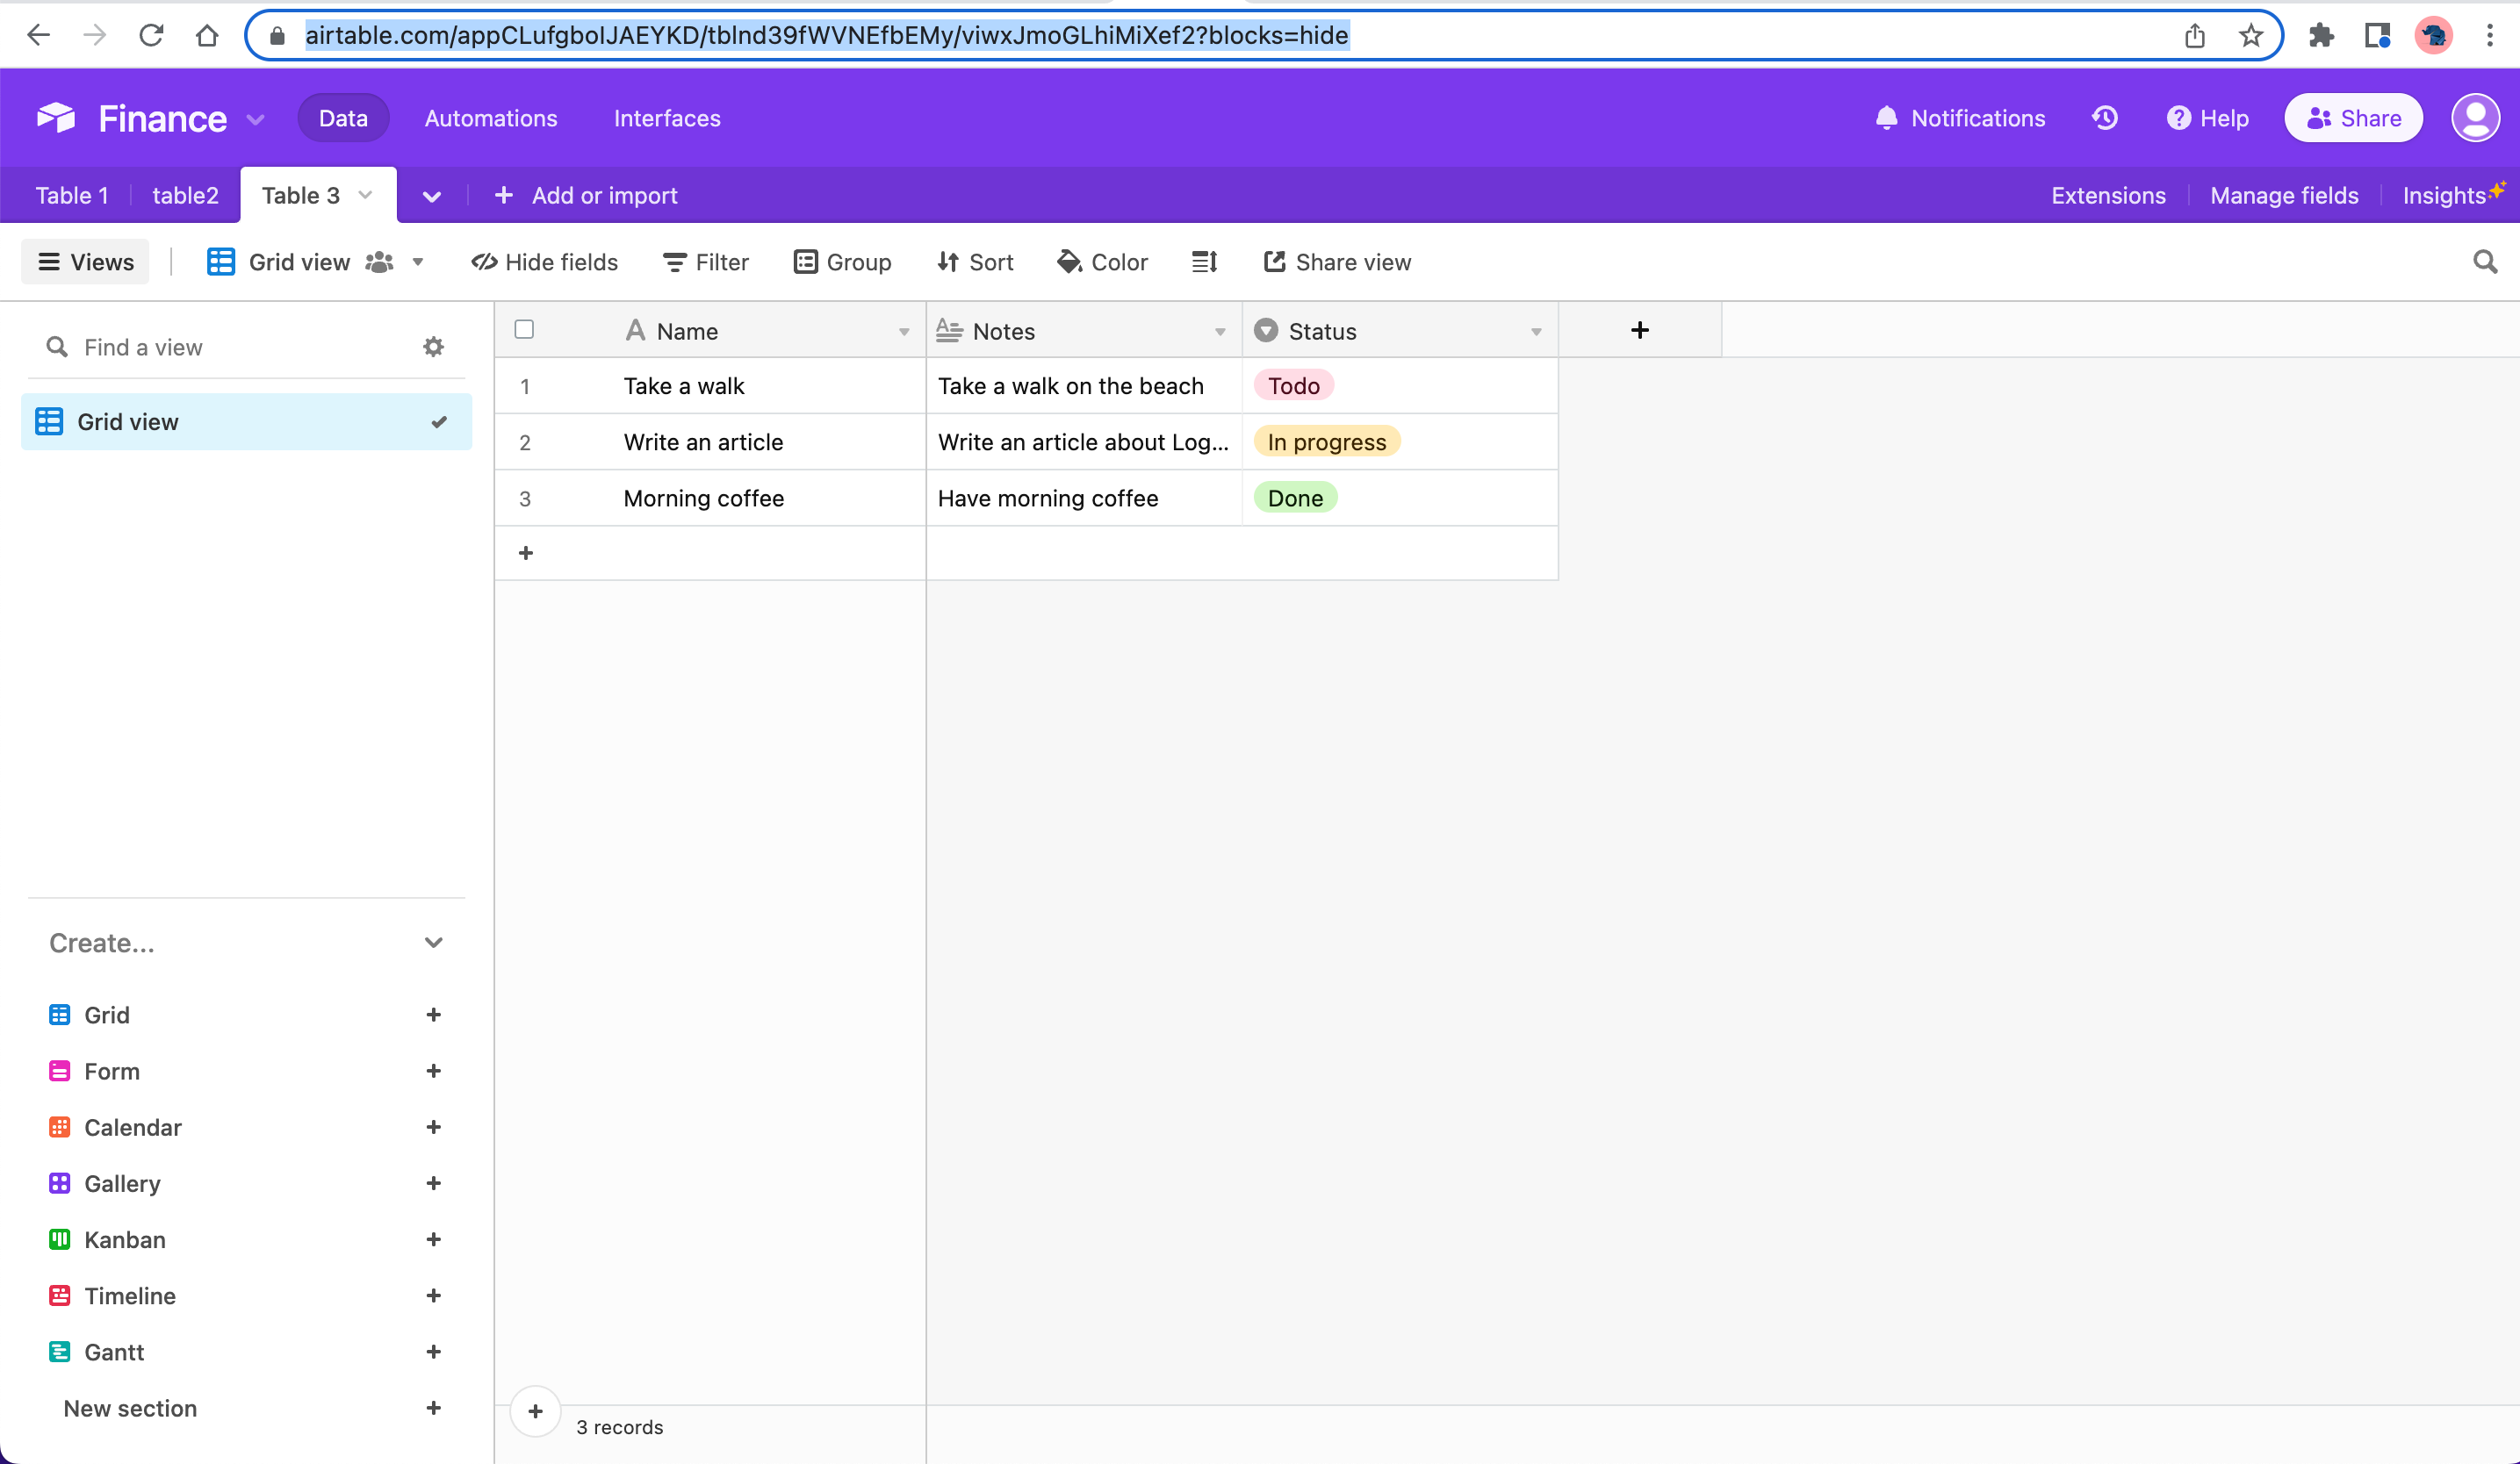This screenshot has width=2520, height=1464.
Task: Collapse the Create section
Action: [434, 942]
